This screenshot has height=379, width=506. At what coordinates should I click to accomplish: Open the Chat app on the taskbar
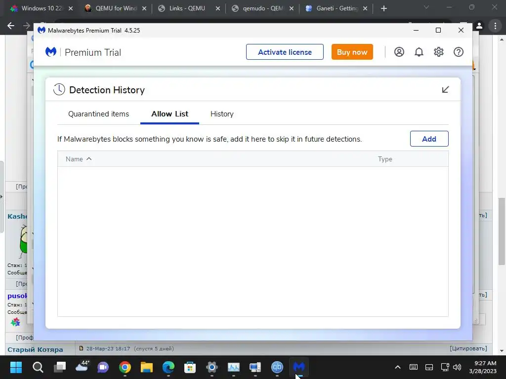pos(103,367)
